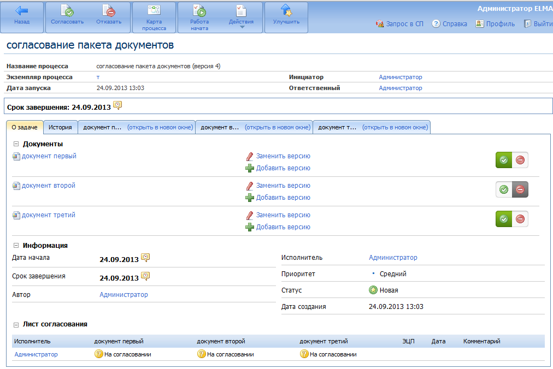Switch to the История tab
The height and width of the screenshot is (369, 553).
coord(60,127)
